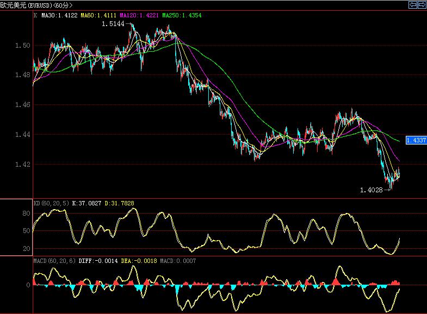The image size is (427, 314).
Task: Click the EURUSD chart title
Action: (36, 5)
